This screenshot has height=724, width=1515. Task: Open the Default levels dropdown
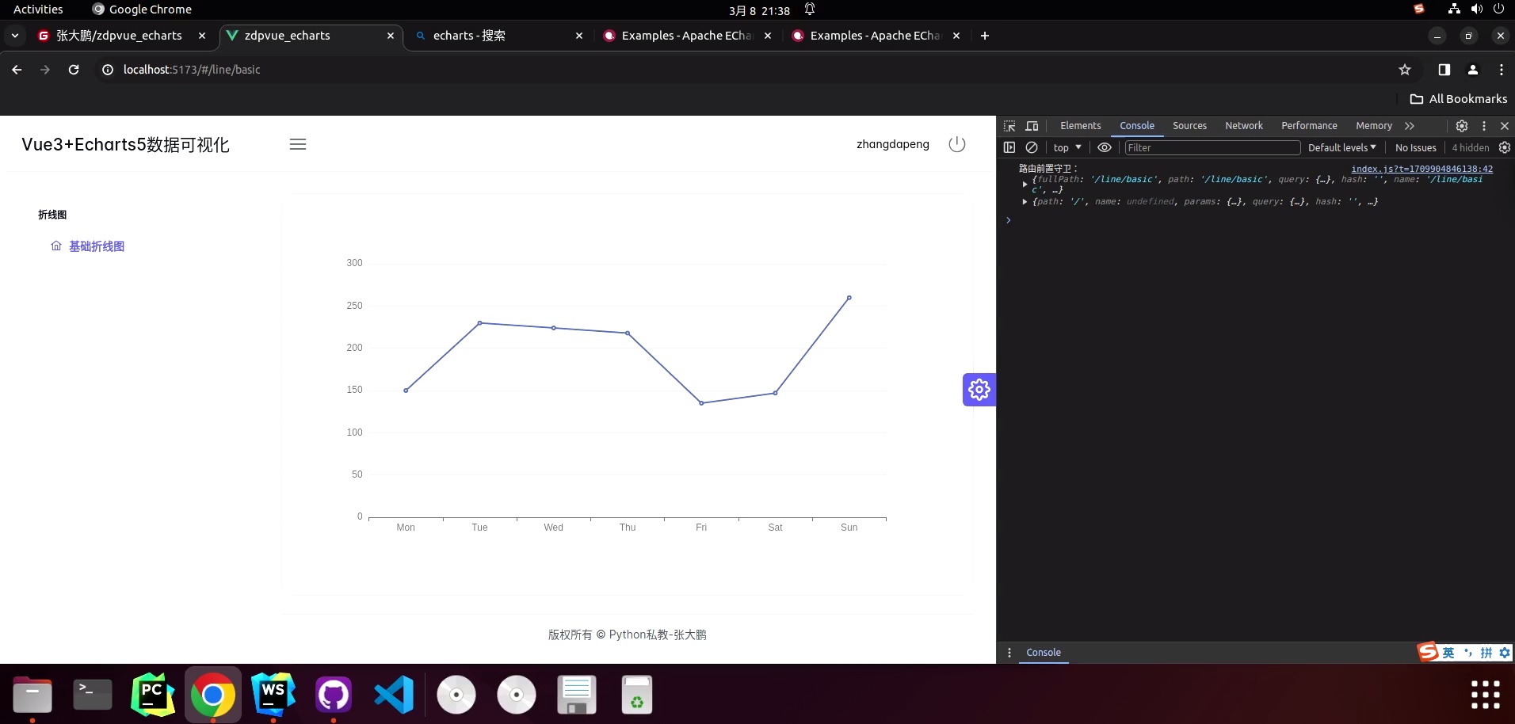click(x=1342, y=147)
